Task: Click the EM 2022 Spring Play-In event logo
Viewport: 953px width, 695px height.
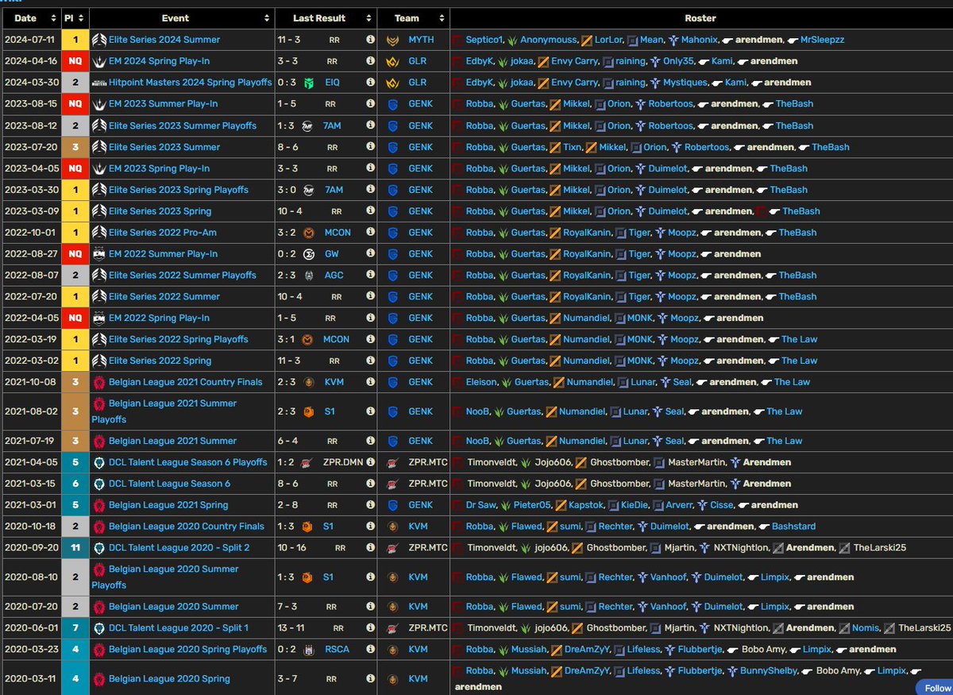Action: (x=99, y=319)
